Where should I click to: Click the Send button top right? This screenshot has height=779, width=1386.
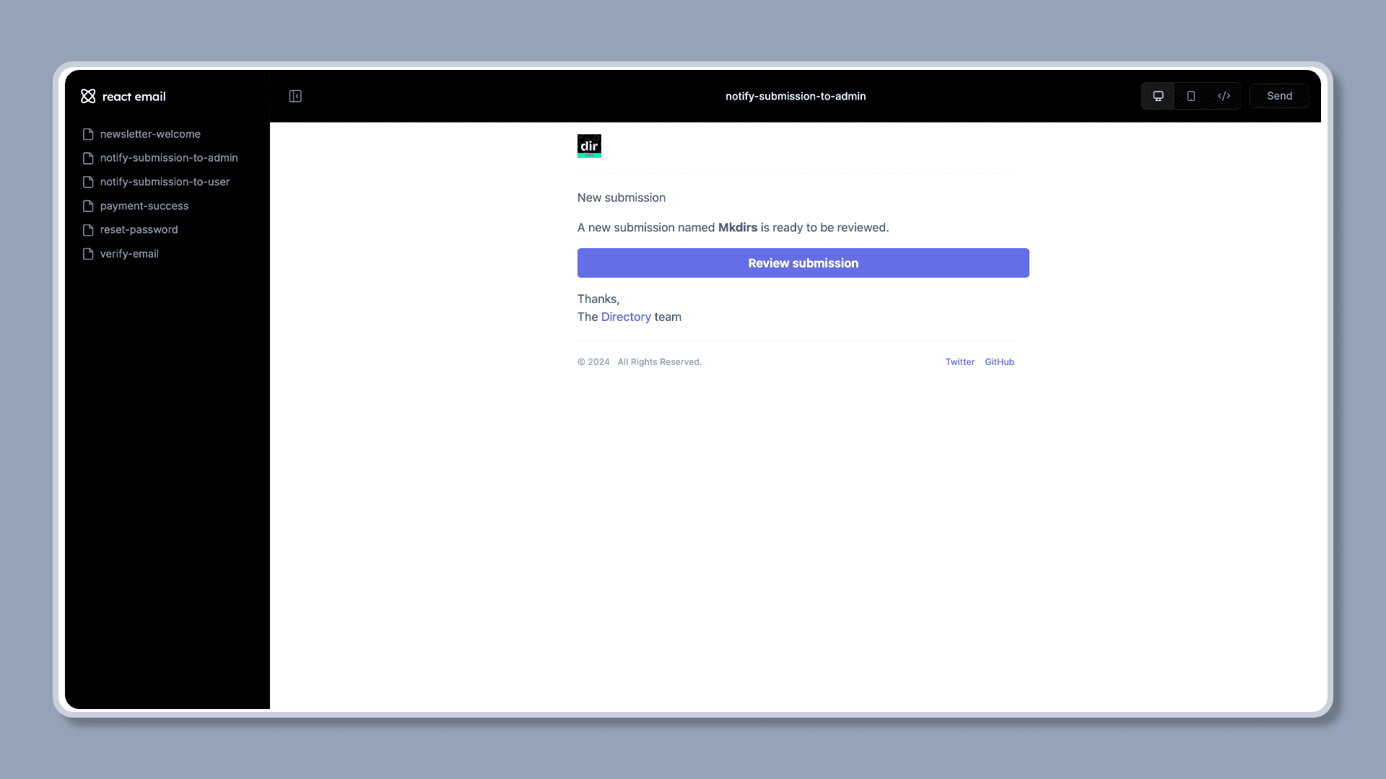click(x=1279, y=95)
